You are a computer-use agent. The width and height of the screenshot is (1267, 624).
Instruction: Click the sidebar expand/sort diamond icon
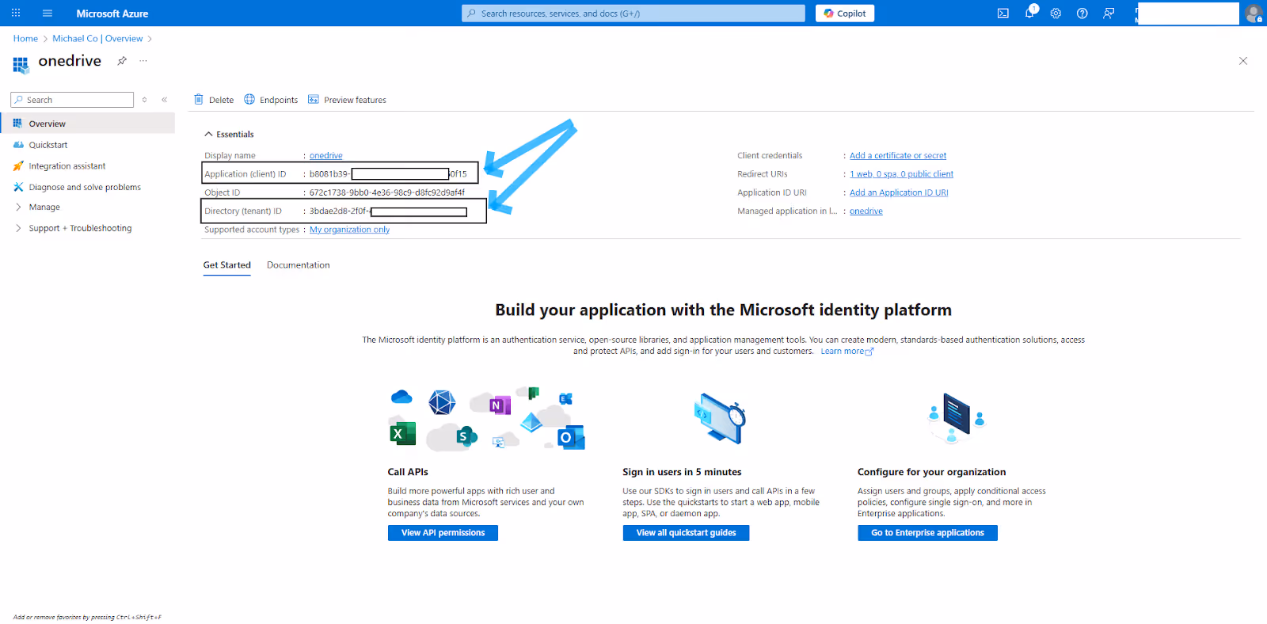(x=144, y=100)
